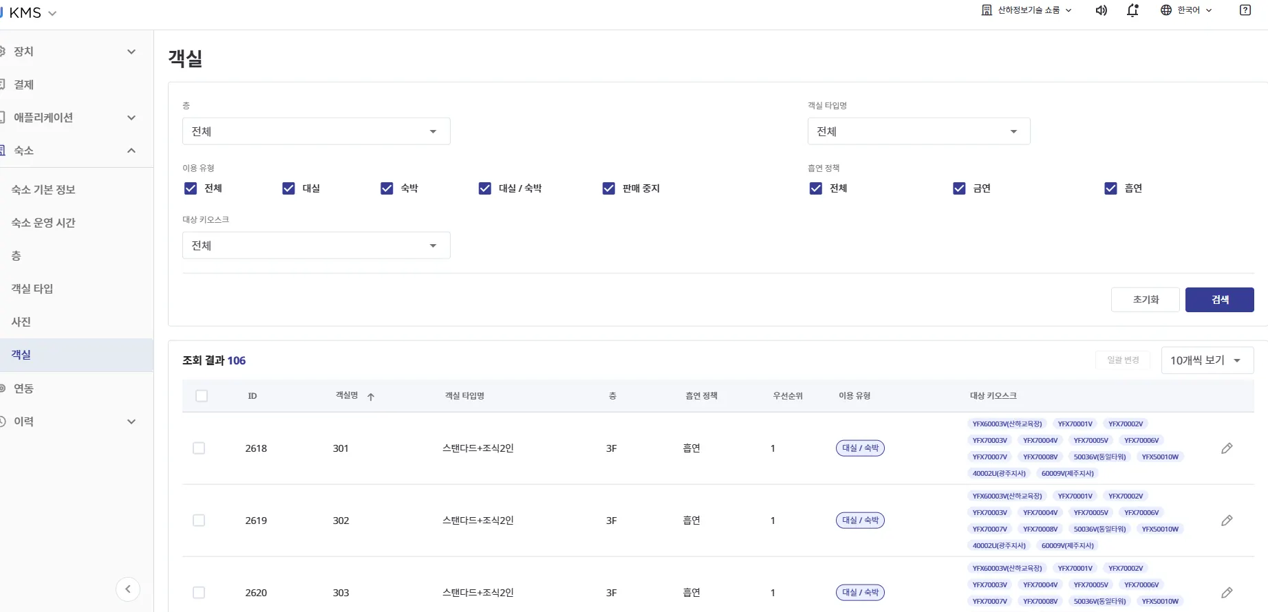This screenshot has height=612, width=1268.
Task: Sort by 객실명 using the arrow icon
Action: [371, 397]
